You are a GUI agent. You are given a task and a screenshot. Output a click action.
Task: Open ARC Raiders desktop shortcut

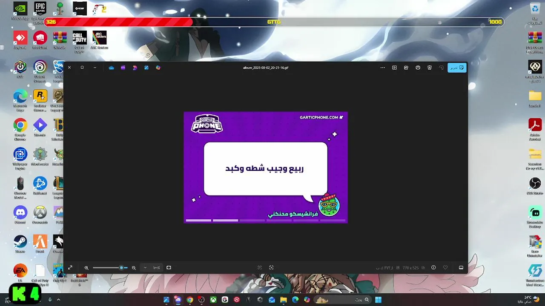(x=99, y=40)
